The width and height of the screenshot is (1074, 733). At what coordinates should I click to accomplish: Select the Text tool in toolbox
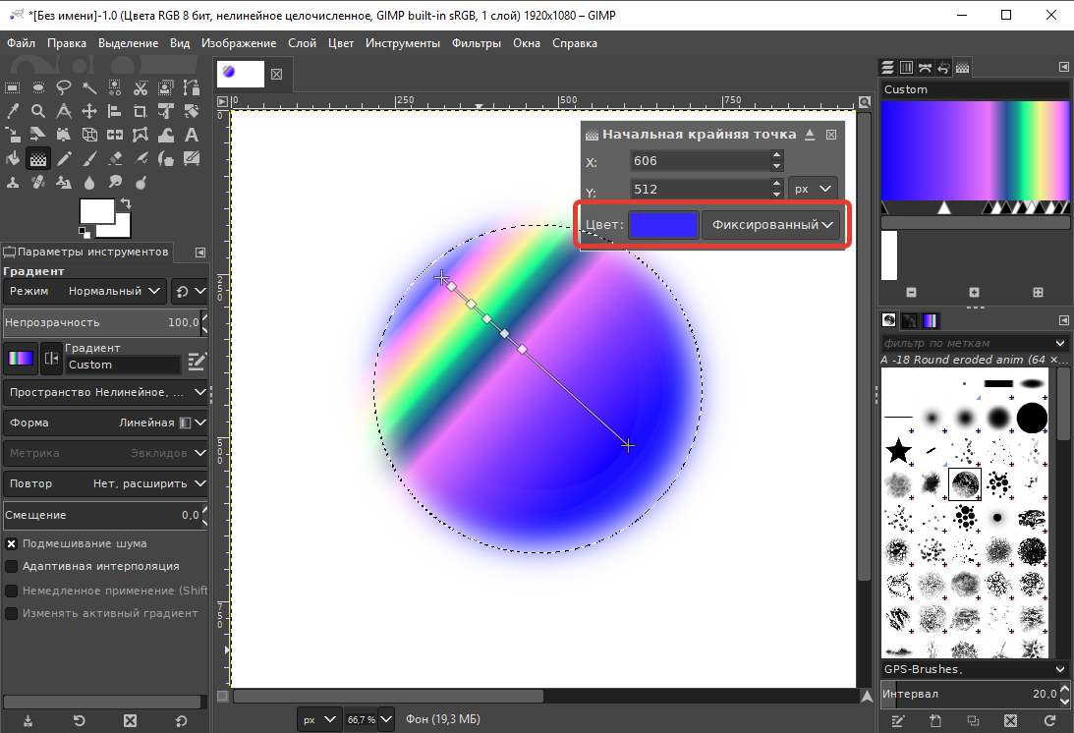tap(192, 135)
